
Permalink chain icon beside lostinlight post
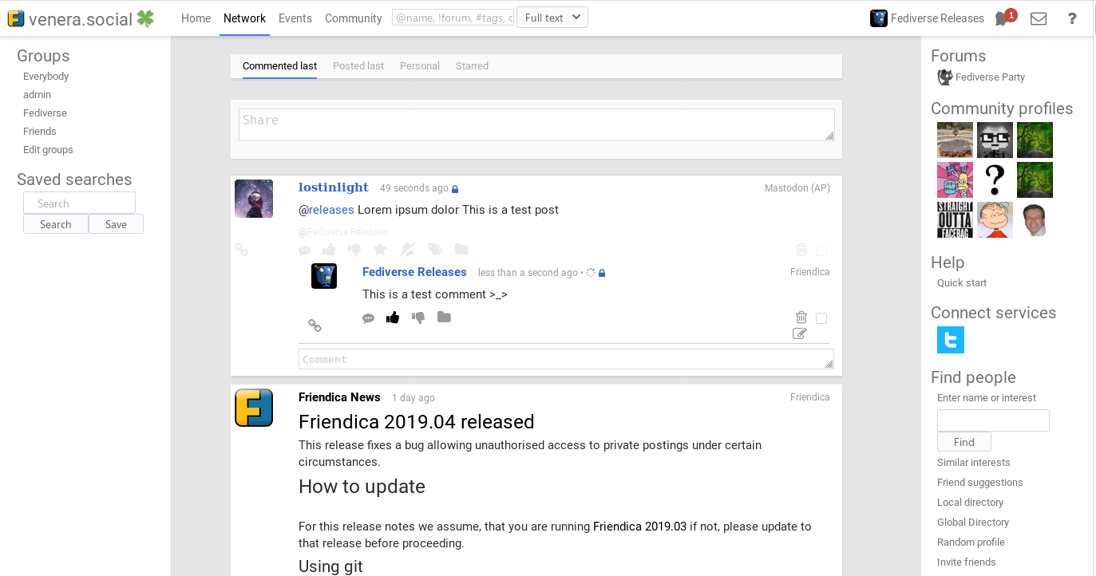[241, 250]
